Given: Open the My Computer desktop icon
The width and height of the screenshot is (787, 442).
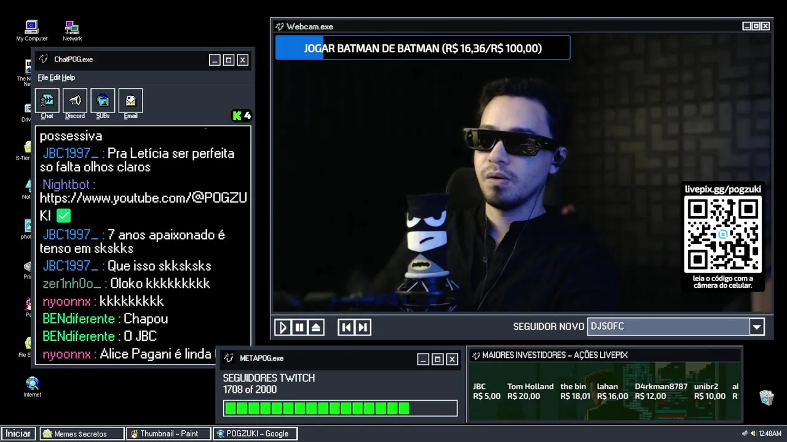Looking at the screenshot, I should click(31, 31).
